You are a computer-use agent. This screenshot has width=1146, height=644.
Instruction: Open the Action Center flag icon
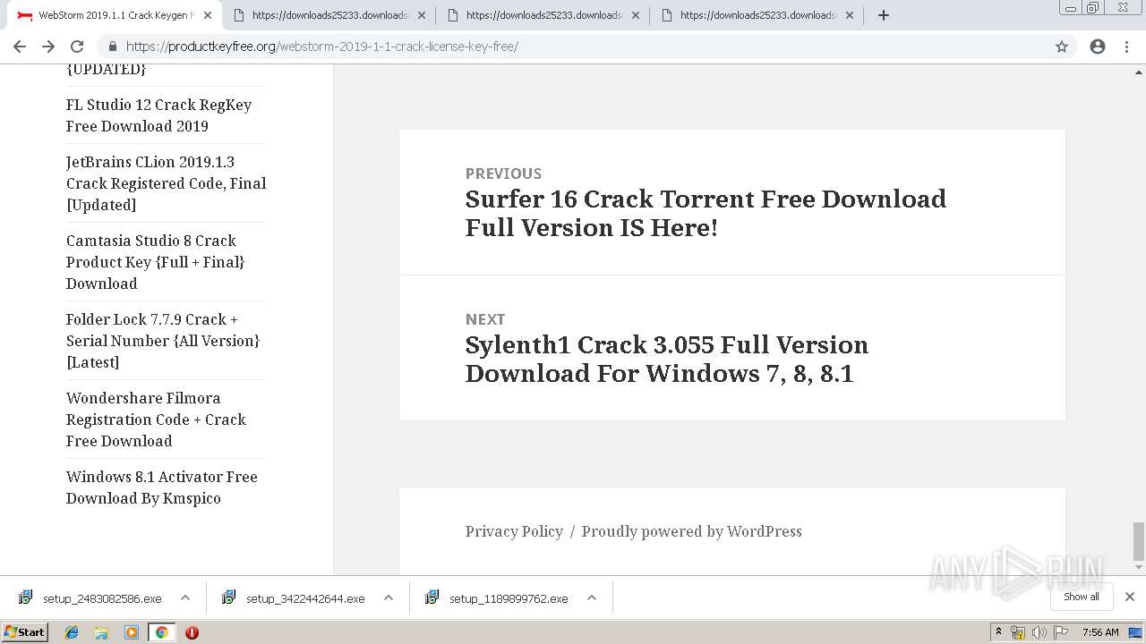click(x=1061, y=632)
